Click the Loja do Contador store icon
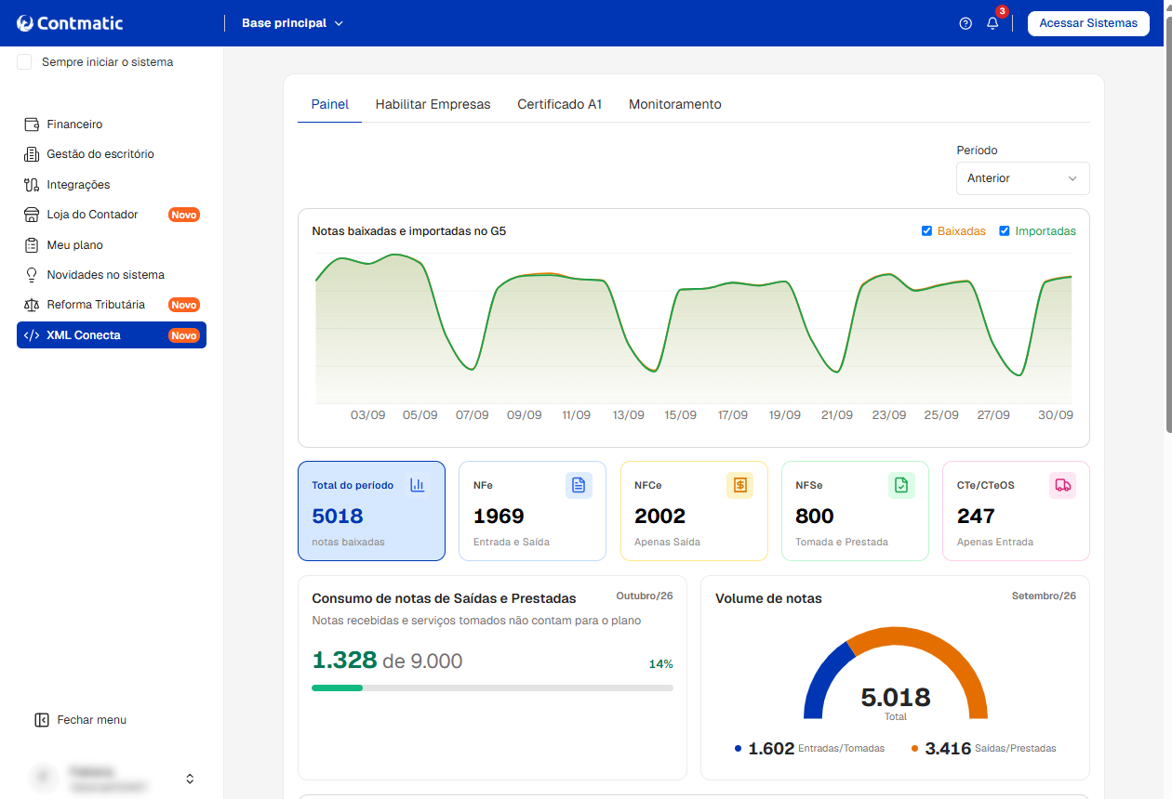Image resolution: width=1172 pixels, height=799 pixels. [32, 215]
